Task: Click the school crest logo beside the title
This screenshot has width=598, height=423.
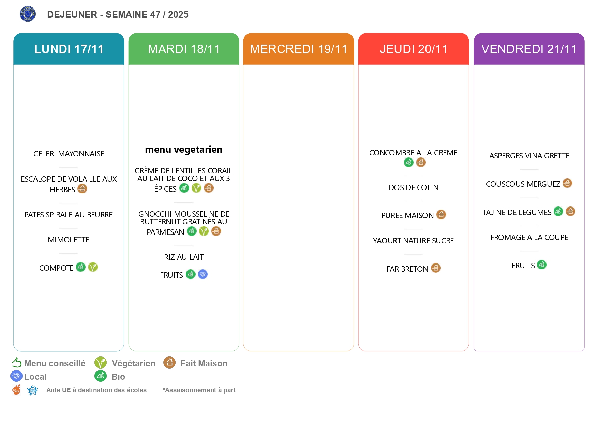Action: (28, 14)
